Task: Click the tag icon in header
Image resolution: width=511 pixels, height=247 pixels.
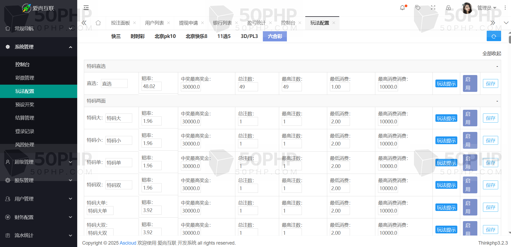Action: 418,8
